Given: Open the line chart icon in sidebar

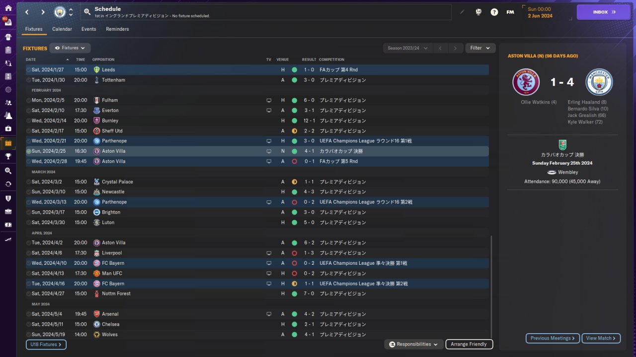Looking at the screenshot, I should click(x=8, y=239).
